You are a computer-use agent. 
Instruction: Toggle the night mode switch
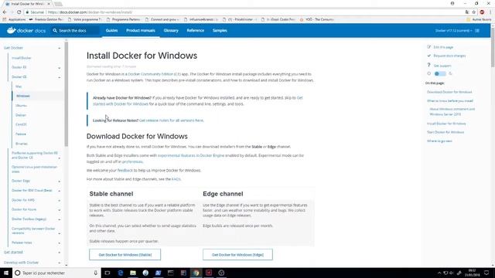tap(440, 74)
